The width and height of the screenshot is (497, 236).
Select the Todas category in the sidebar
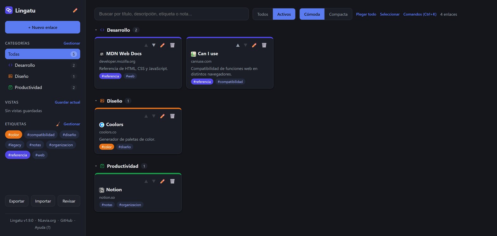pos(42,54)
